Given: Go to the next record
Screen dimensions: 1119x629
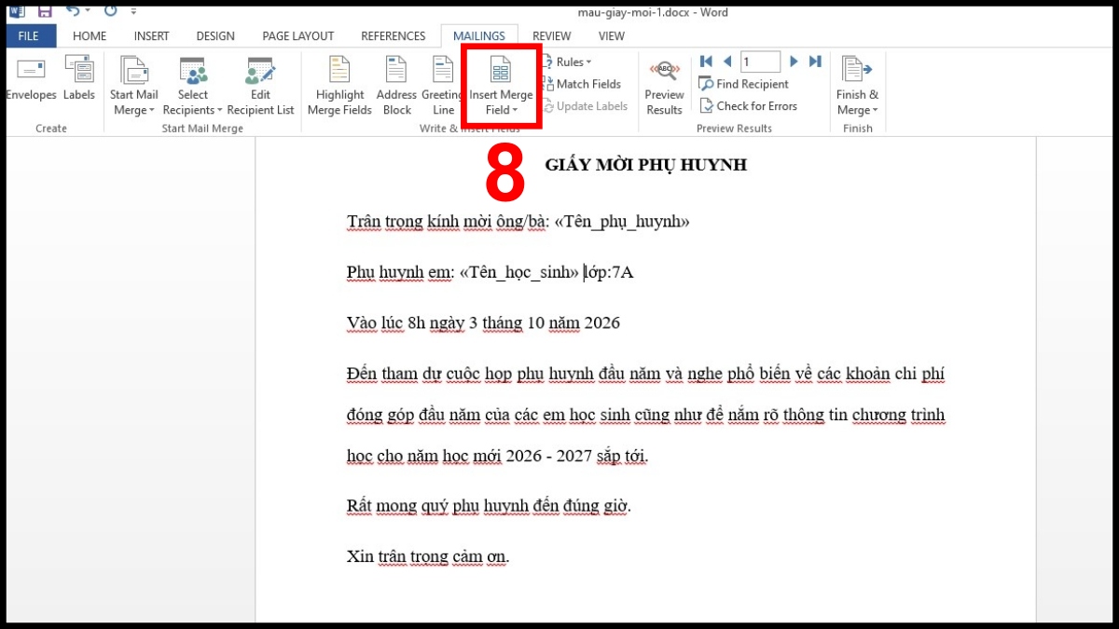Looking at the screenshot, I should [794, 62].
